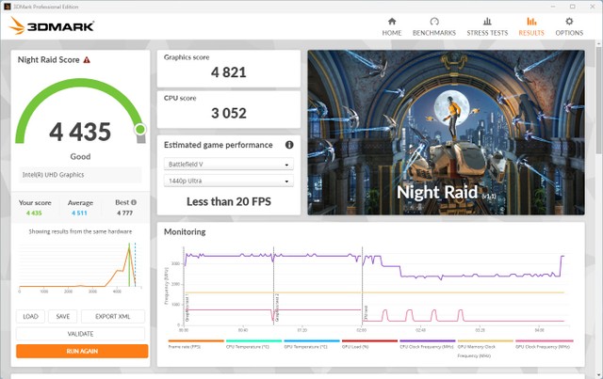The height and width of the screenshot is (379, 603).
Task: Click the RUN AGAIN button
Action: tap(82, 351)
